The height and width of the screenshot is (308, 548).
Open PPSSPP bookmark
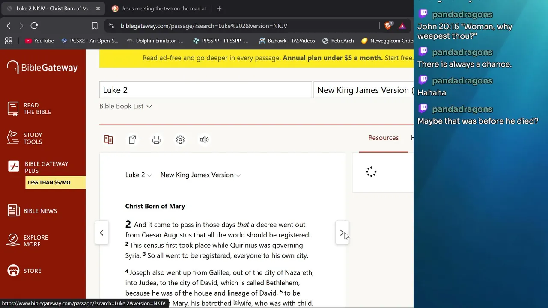coord(220,41)
